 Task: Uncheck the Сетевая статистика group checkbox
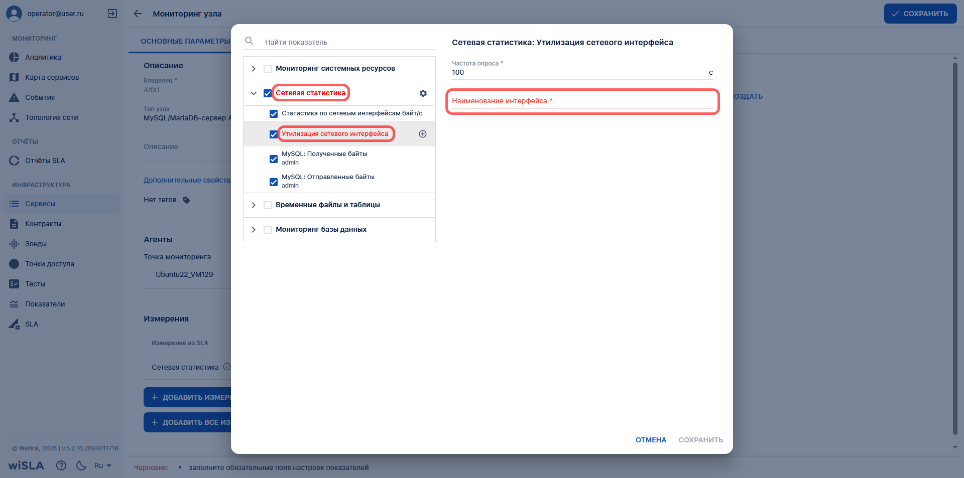point(268,93)
